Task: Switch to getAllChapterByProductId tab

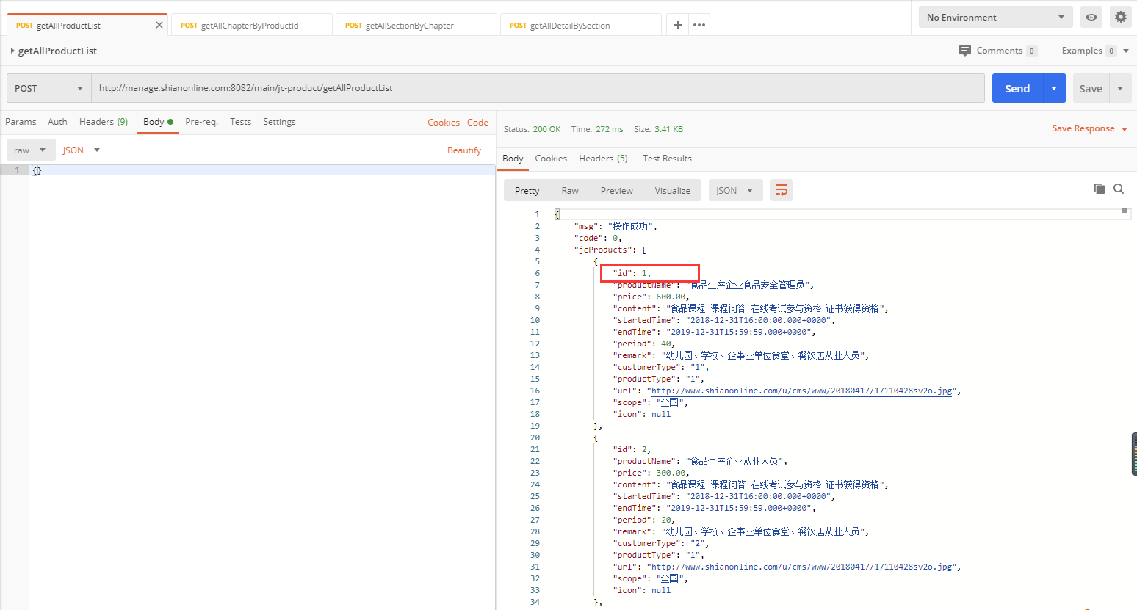Action: tap(251, 25)
